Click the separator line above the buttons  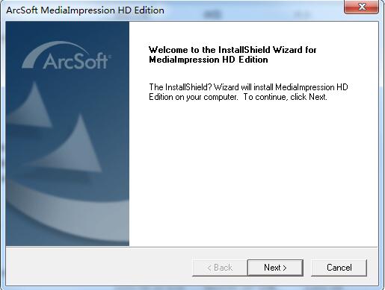click(192, 247)
